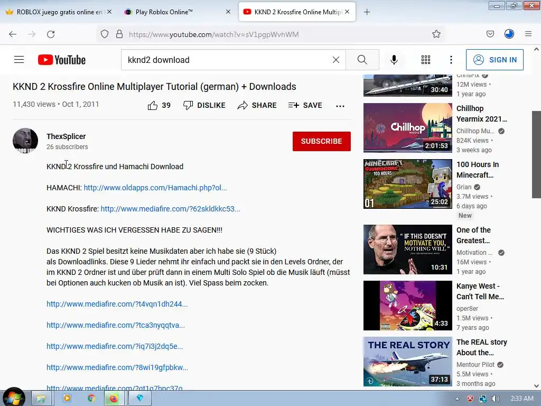View site security padlock info
The width and height of the screenshot is (541, 406).
click(x=119, y=34)
